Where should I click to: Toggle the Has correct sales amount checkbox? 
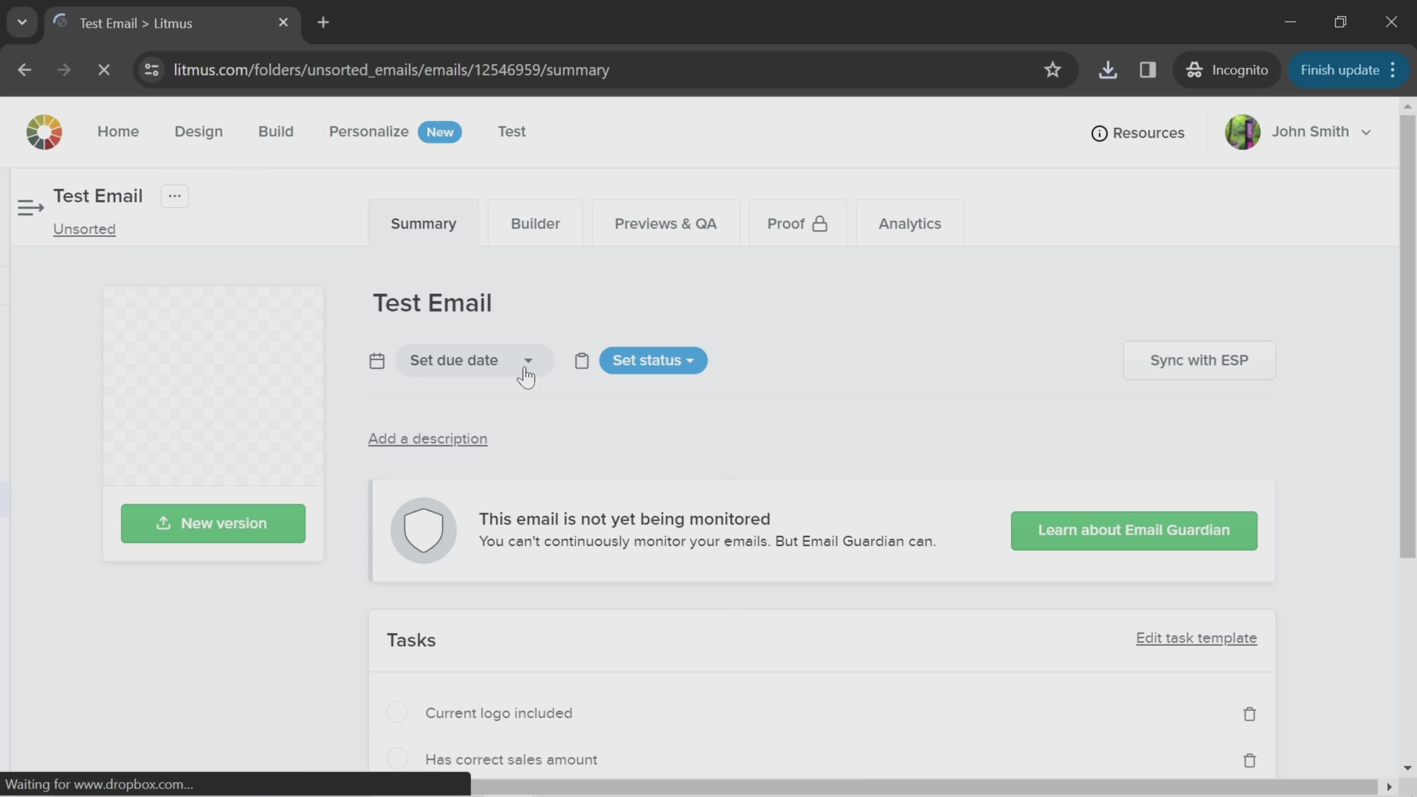(x=397, y=759)
